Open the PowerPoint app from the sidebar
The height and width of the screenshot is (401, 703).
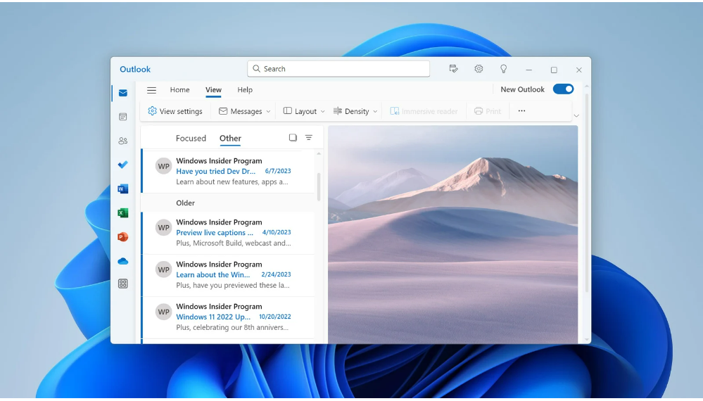tap(123, 237)
